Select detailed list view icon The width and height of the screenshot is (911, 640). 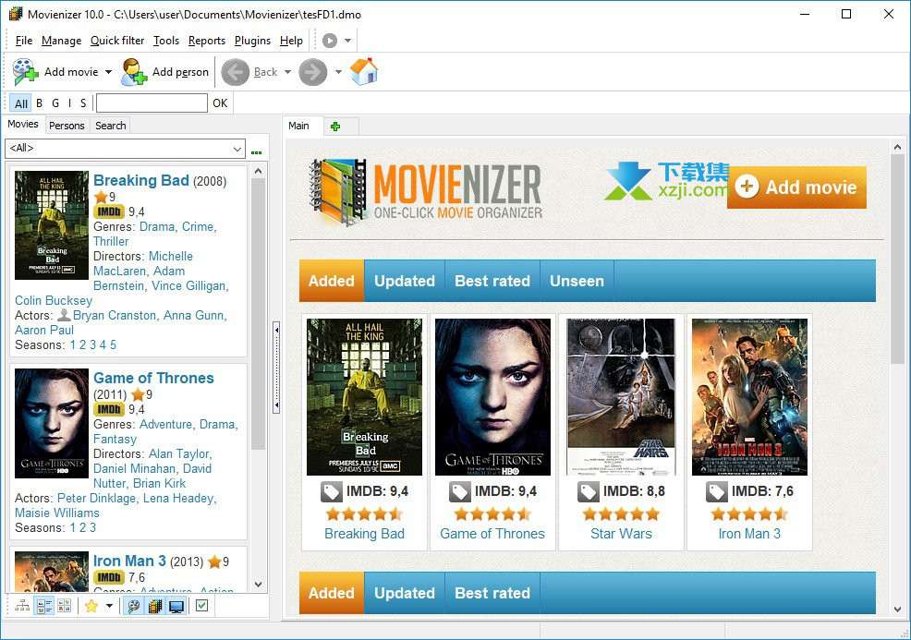(x=44, y=607)
